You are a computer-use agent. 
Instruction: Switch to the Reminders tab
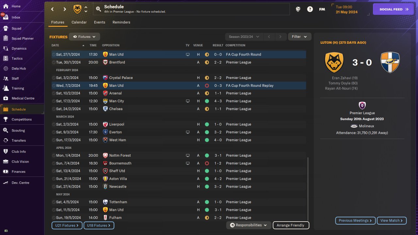click(x=121, y=22)
